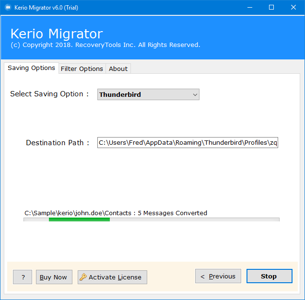Go back with the Previous button

point(218,276)
